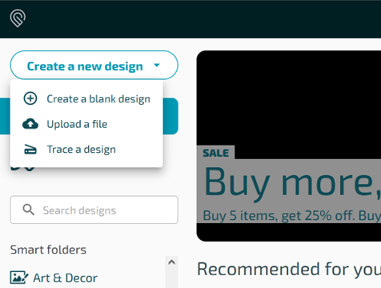Viewport: 381px width, 288px height.
Task: Collapse the Create a new design caret
Action: click(157, 65)
